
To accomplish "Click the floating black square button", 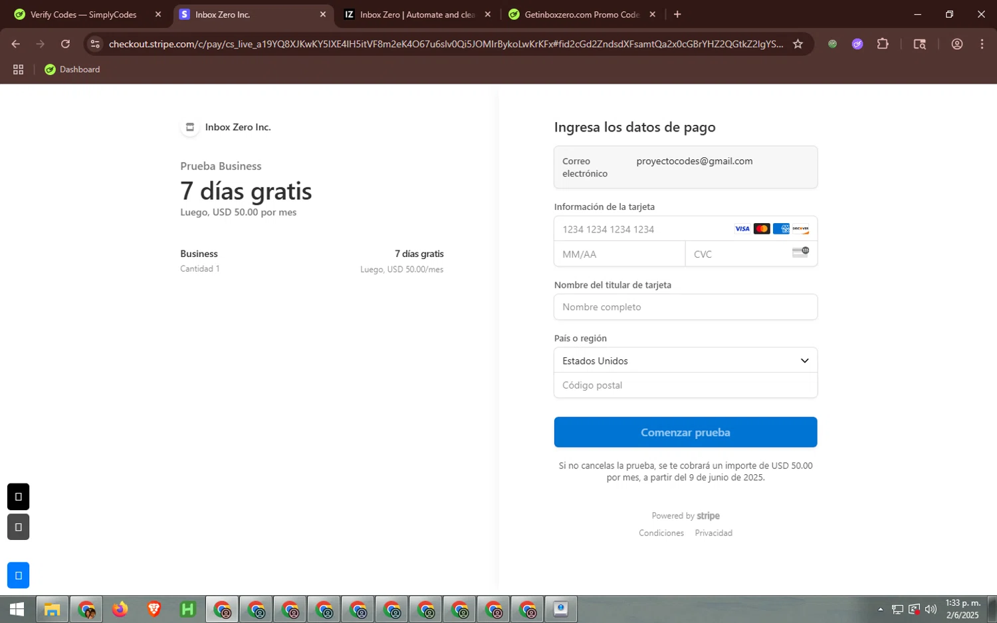I will pyautogui.click(x=18, y=497).
